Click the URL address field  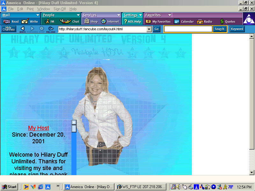(103, 29)
